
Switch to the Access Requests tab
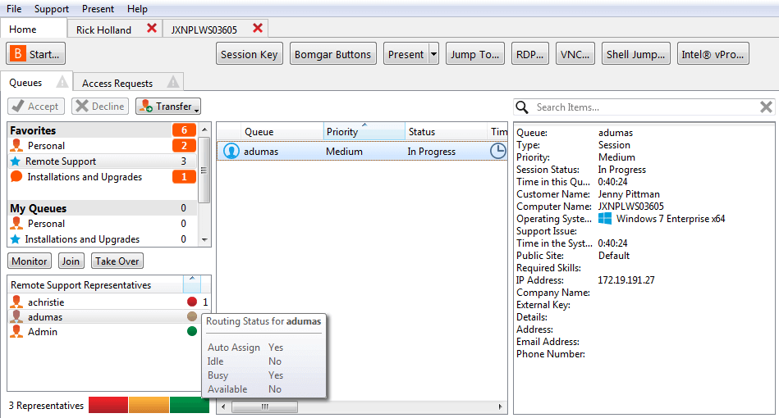point(117,84)
